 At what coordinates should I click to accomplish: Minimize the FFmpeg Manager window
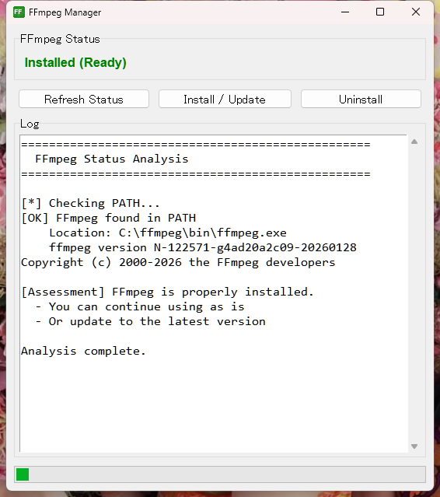pyautogui.click(x=345, y=12)
